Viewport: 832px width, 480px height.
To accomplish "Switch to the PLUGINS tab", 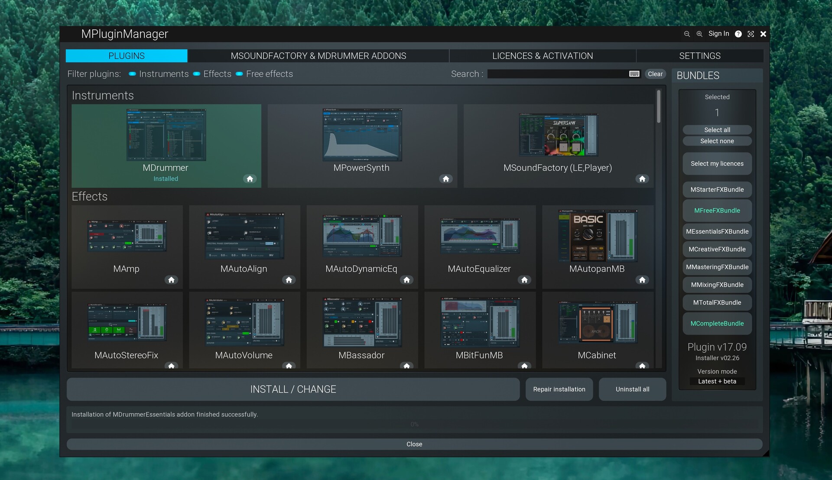I will 127,56.
